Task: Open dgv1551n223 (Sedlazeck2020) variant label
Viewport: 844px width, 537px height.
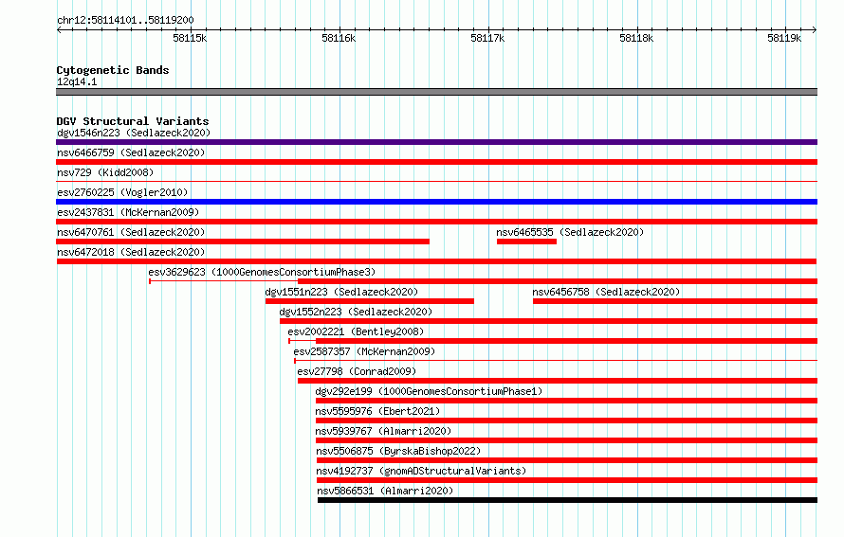Action: coord(341,292)
